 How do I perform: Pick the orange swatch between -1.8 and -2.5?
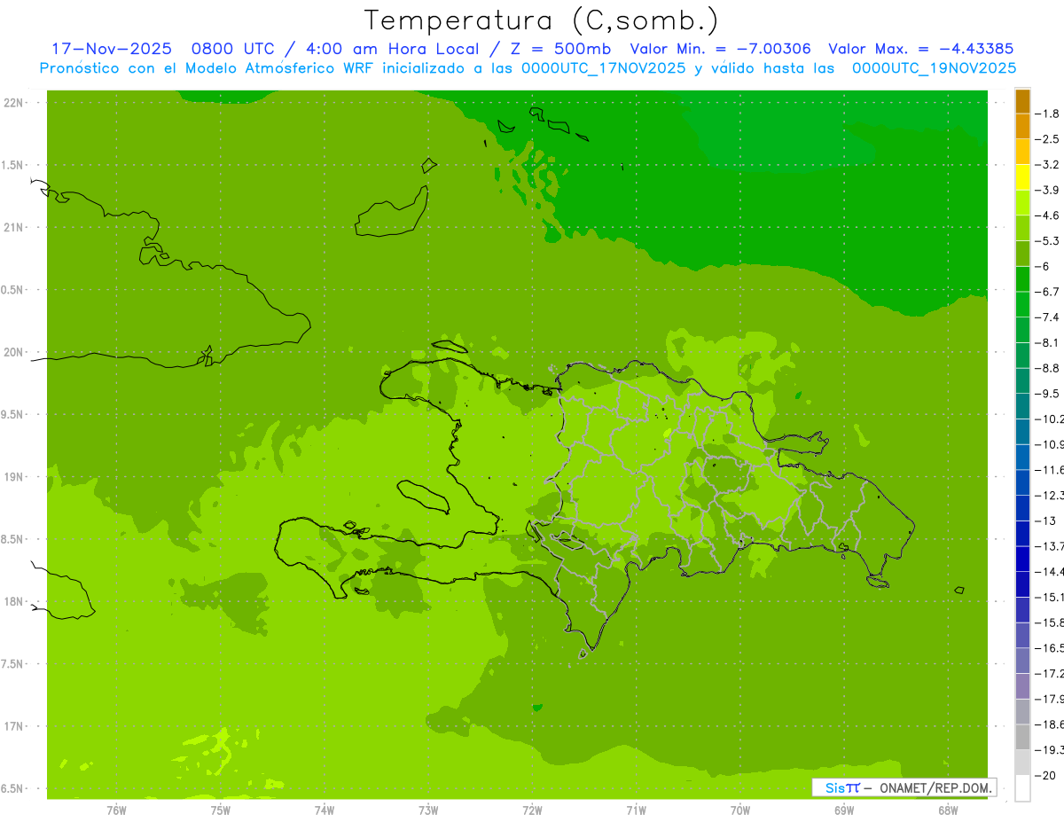click(x=1023, y=126)
